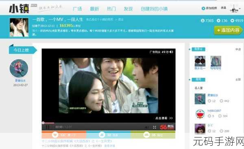
Task: Open the user avatar dropdown at top right
Action: 235,9
